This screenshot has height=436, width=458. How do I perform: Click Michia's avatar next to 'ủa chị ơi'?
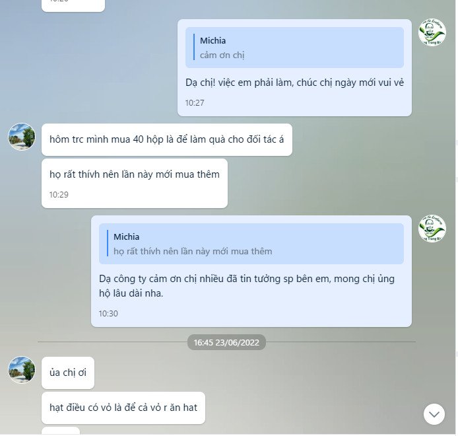[x=22, y=370]
